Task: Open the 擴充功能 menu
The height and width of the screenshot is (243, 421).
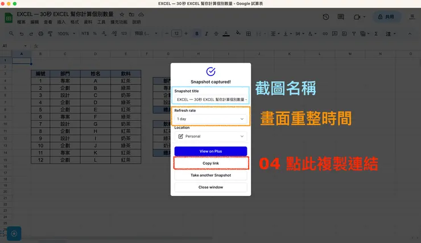Action: 119,22
